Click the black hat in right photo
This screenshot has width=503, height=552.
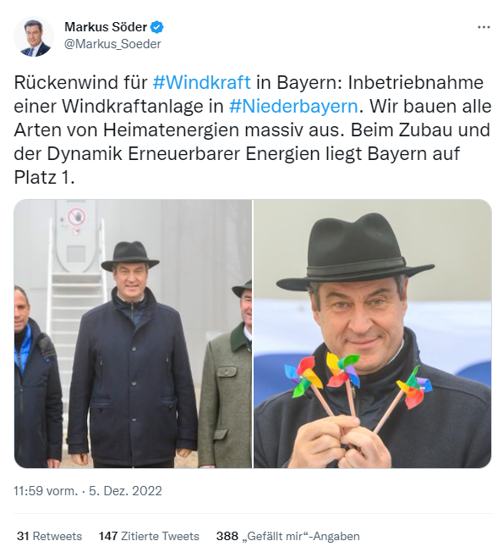pos(354,252)
